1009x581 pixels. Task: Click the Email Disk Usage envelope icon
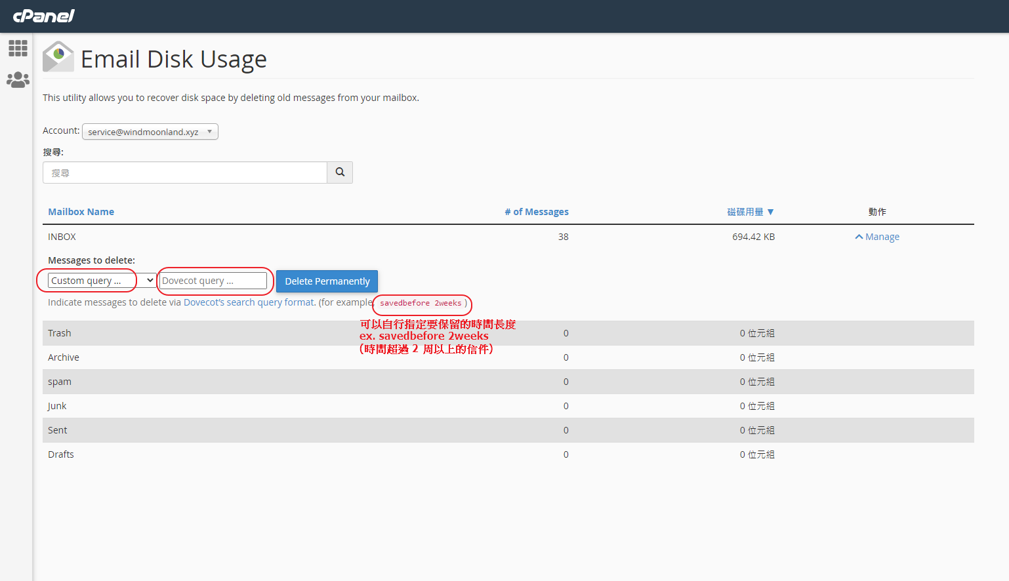pos(58,57)
